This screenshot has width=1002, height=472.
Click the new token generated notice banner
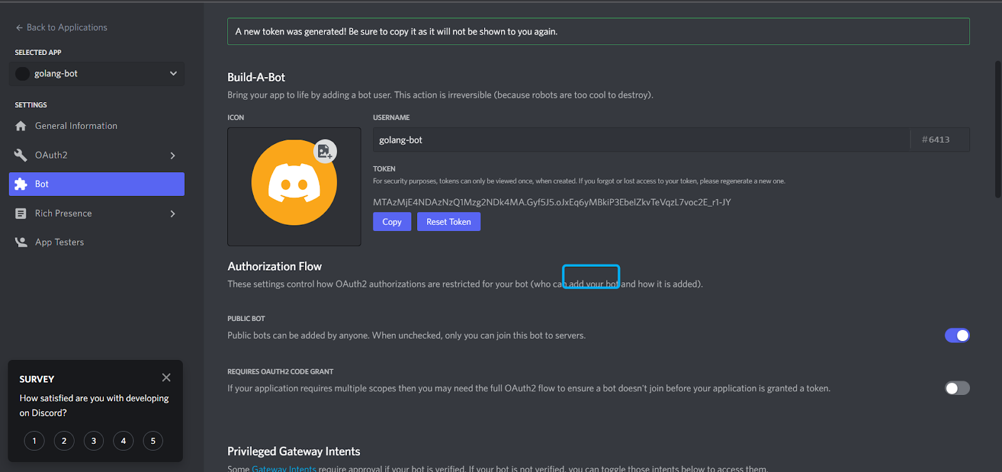coord(599,31)
